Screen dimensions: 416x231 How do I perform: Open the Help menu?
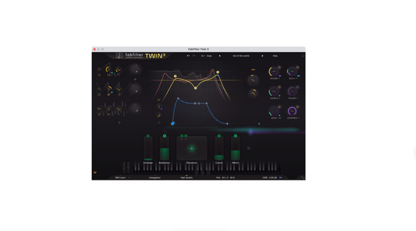tap(275, 56)
